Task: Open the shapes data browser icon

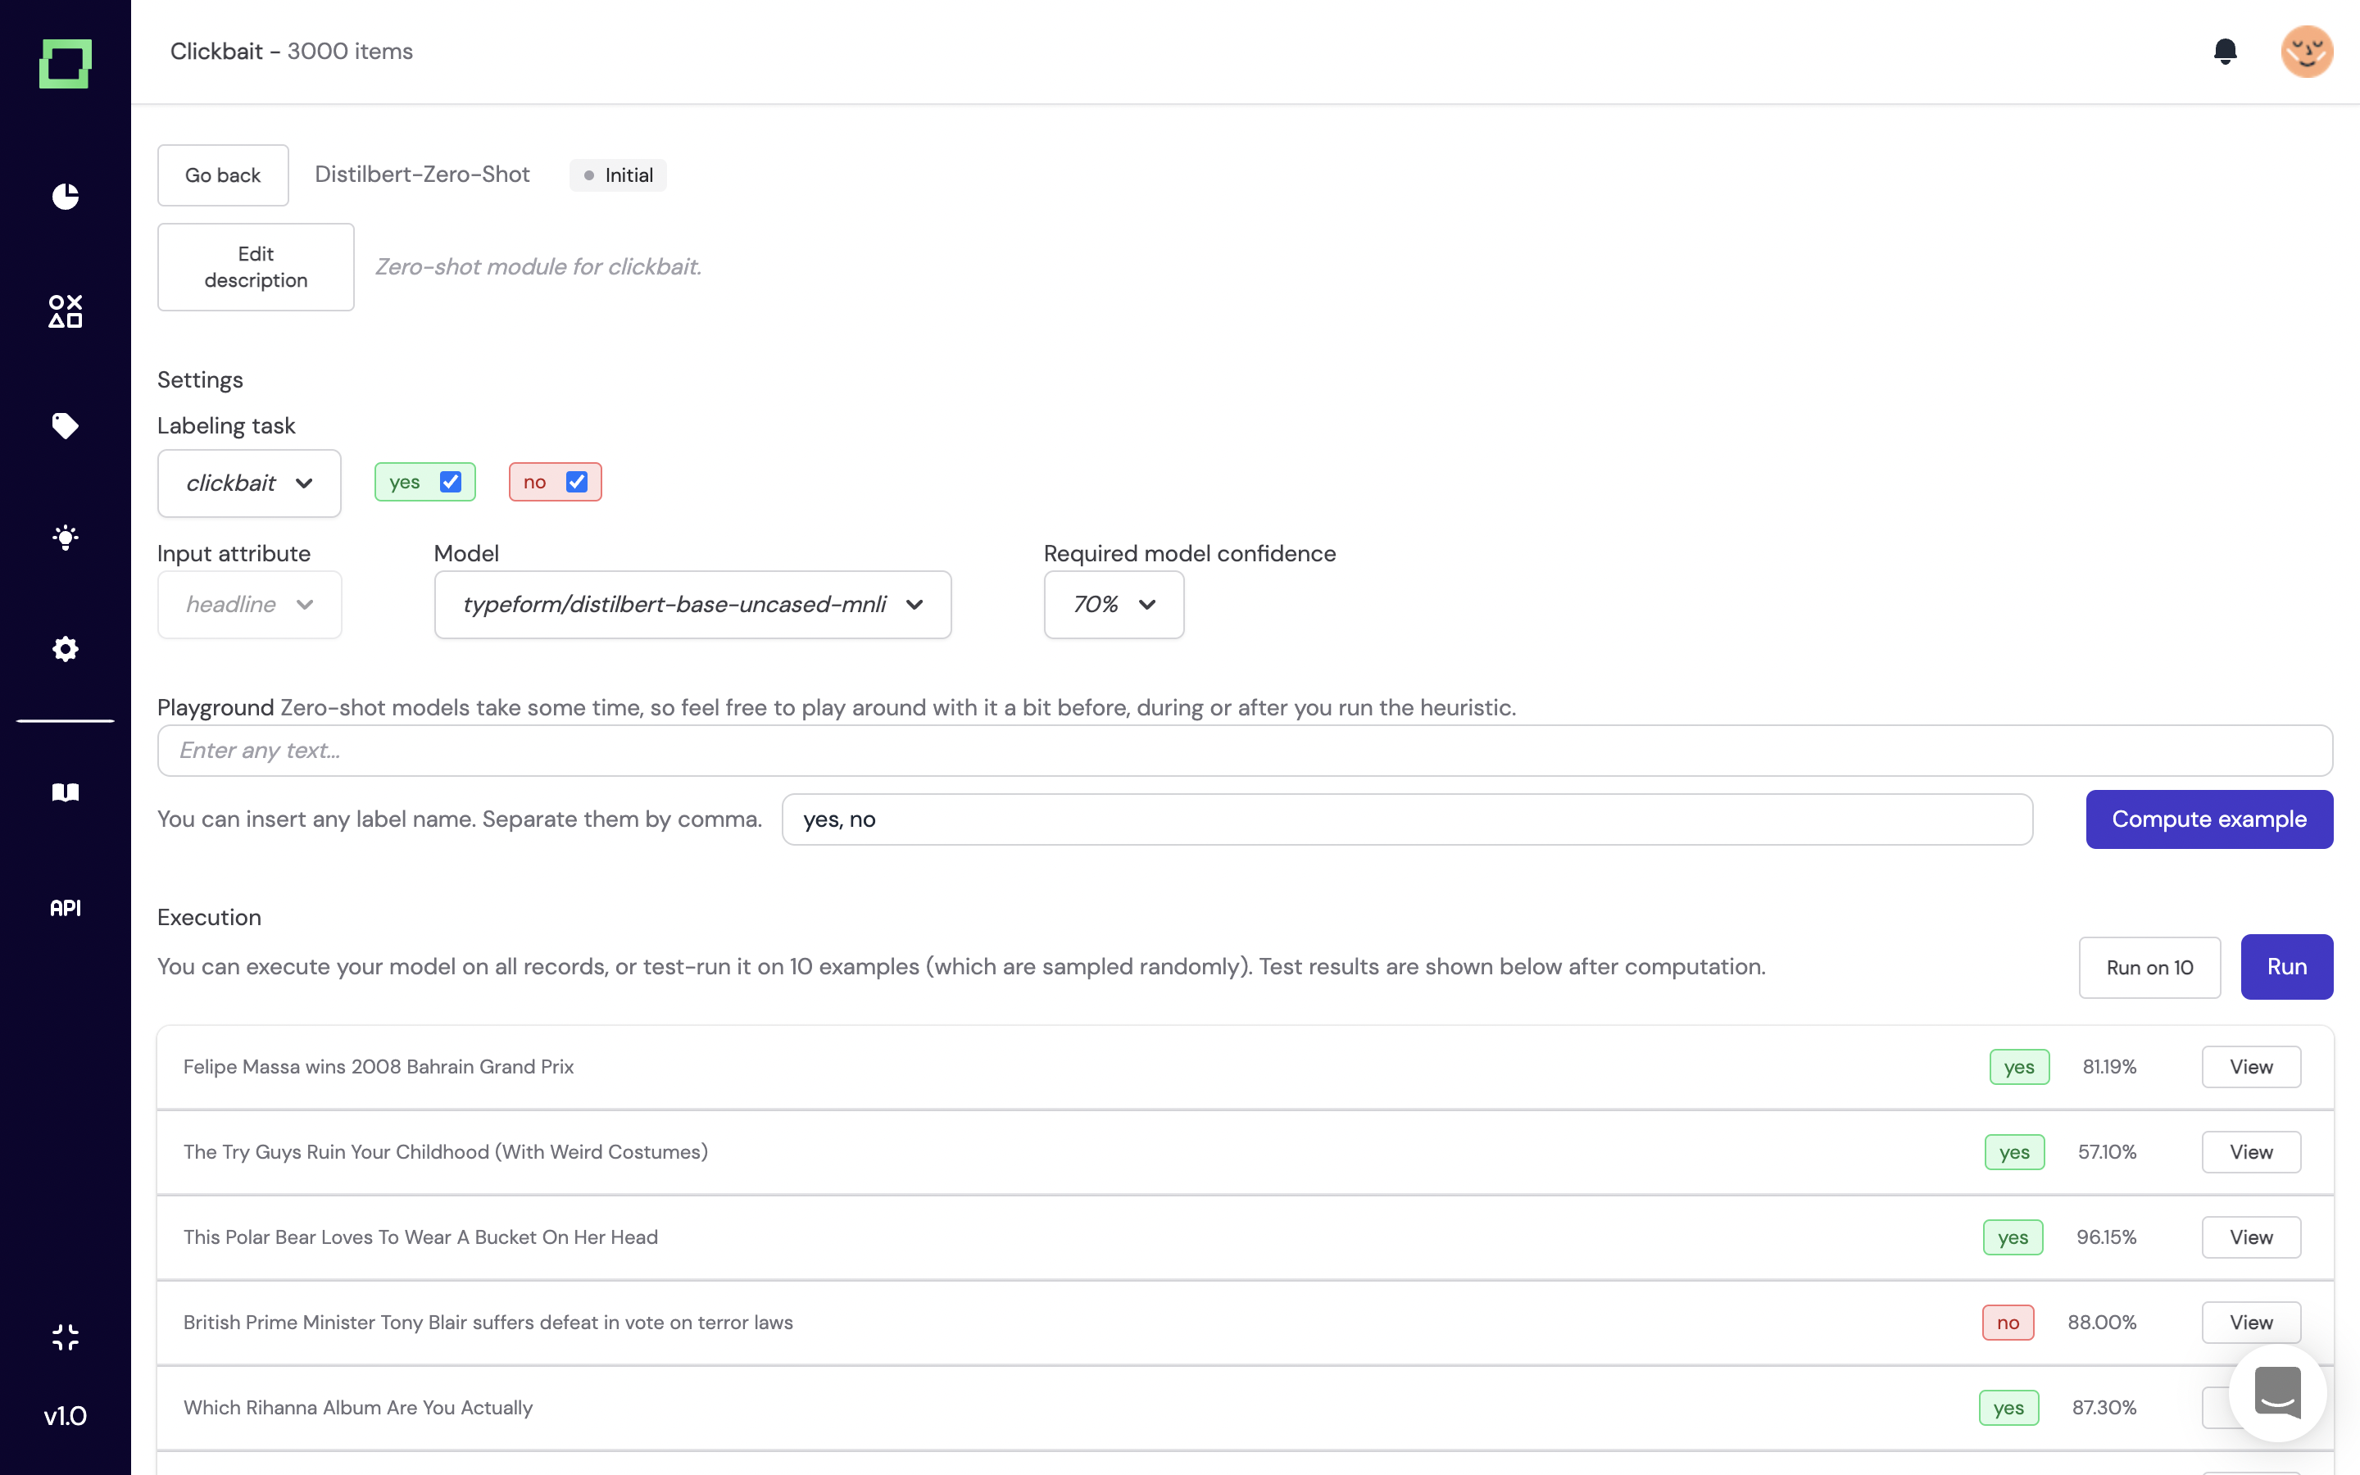Action: (x=66, y=311)
